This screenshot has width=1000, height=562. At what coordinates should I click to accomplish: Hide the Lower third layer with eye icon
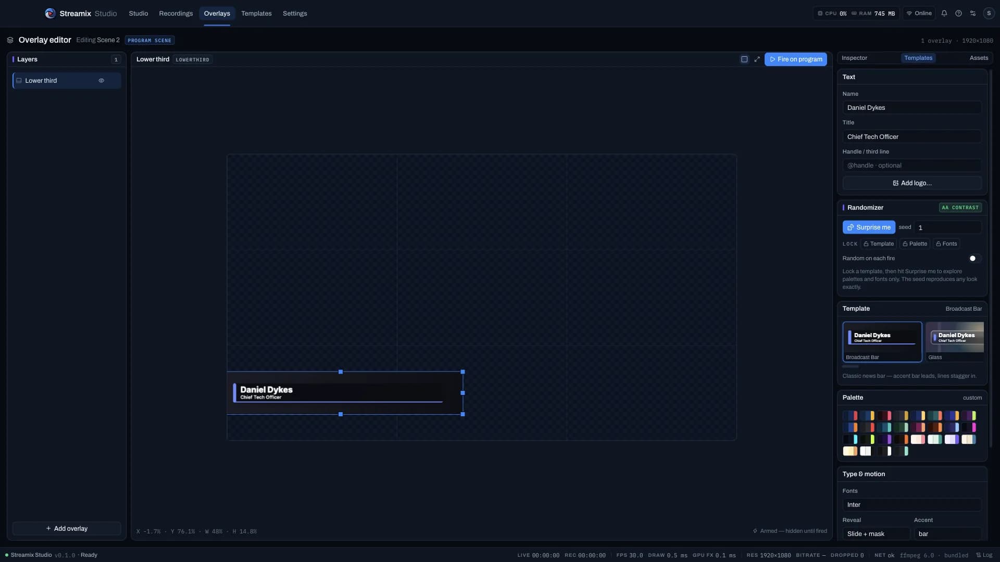[x=102, y=81]
